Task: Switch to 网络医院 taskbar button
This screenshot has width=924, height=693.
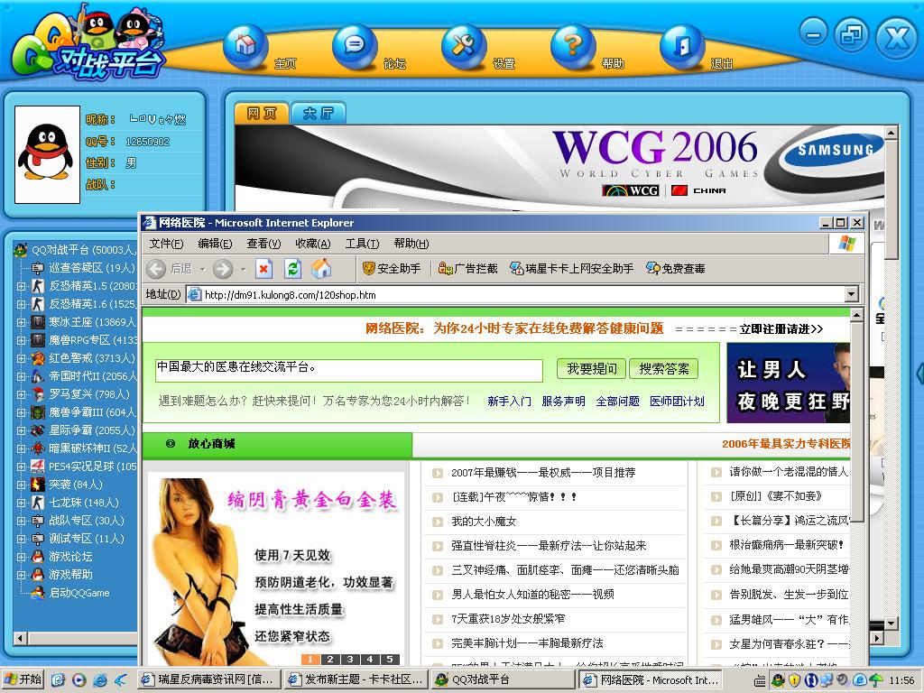Action: (651, 680)
